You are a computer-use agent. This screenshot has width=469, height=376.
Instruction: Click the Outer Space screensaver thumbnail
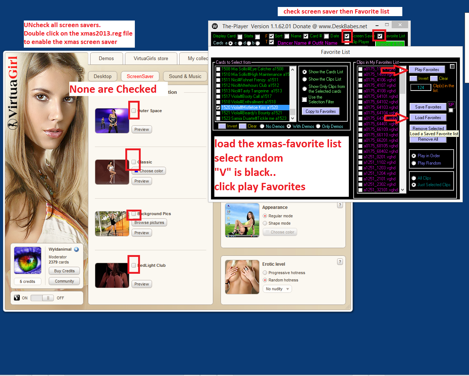[x=112, y=121]
